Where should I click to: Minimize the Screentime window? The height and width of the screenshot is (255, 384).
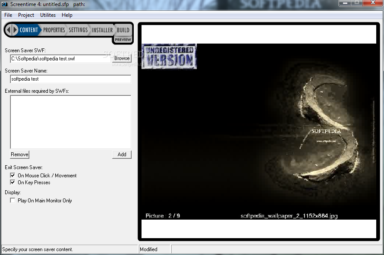coord(345,3)
